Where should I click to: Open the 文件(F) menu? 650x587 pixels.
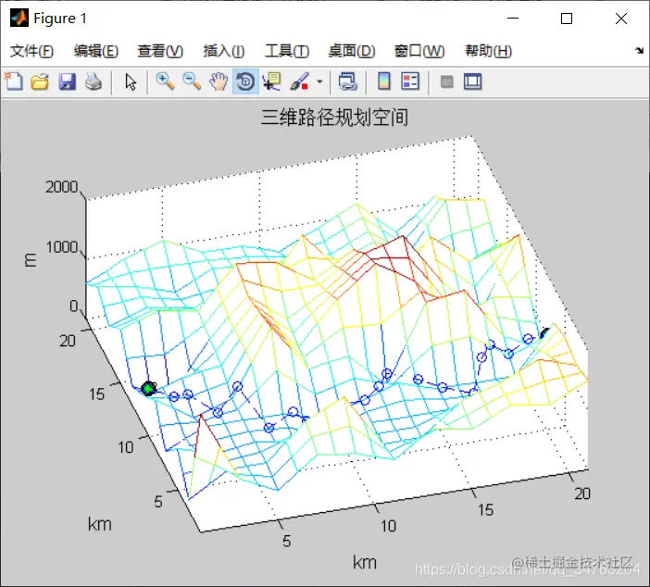pyautogui.click(x=31, y=51)
